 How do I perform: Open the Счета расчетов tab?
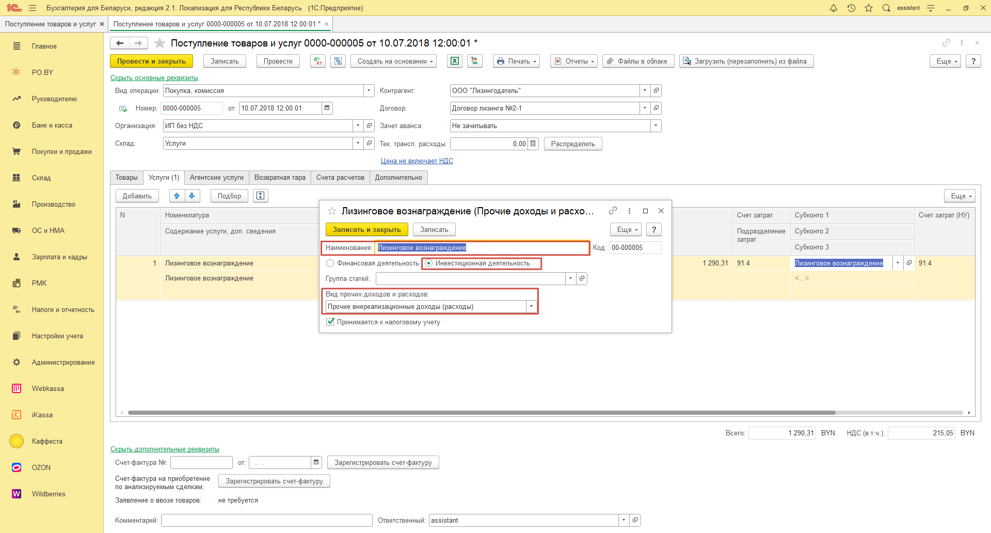click(x=340, y=178)
